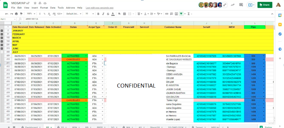Toggle strikethrough formatting
Viewport: 284px width, 128px height.
pyautogui.click(x=108, y=14)
